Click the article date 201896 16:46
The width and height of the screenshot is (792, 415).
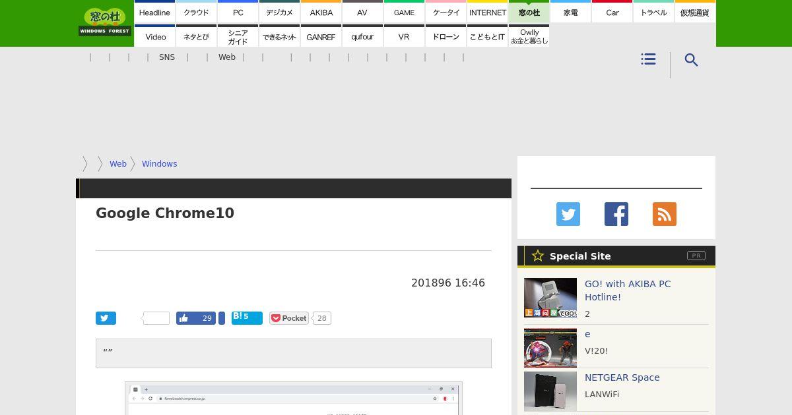coord(448,283)
